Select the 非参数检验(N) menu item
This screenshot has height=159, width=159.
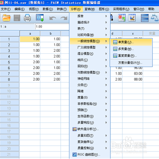89,104
